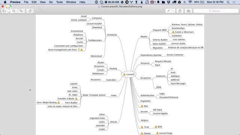The width and height of the screenshot is (240, 135).
Task: Click the Service Container node
Action: [x=175, y=55]
